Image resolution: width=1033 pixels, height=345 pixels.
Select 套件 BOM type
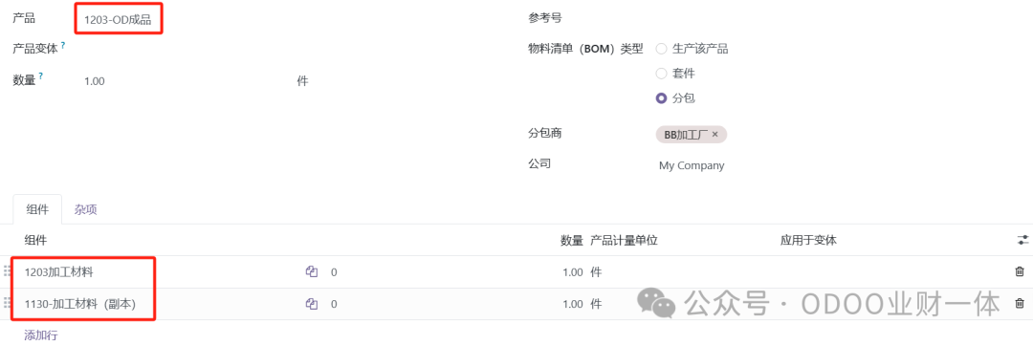662,74
